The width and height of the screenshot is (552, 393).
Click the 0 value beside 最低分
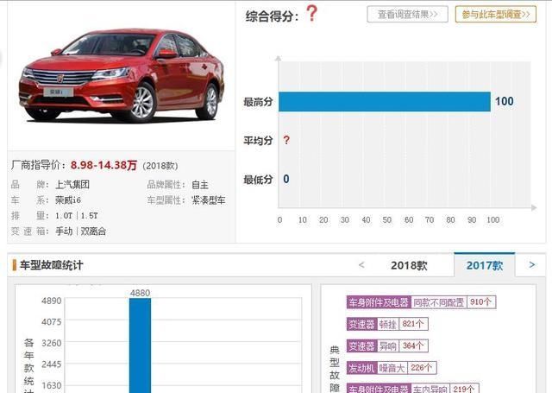286,179
